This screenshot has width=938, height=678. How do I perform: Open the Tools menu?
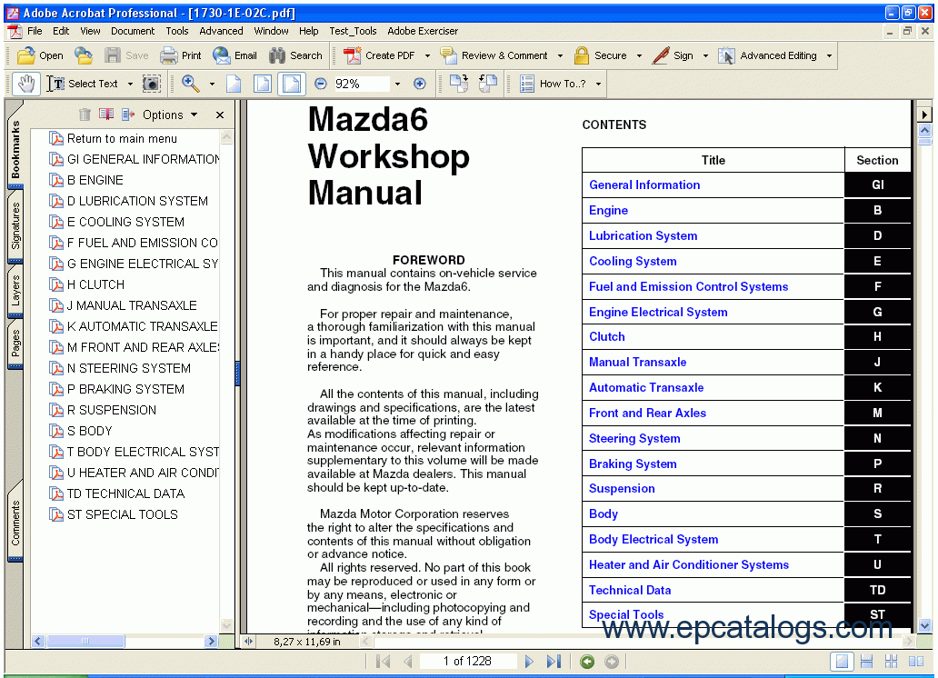click(177, 31)
